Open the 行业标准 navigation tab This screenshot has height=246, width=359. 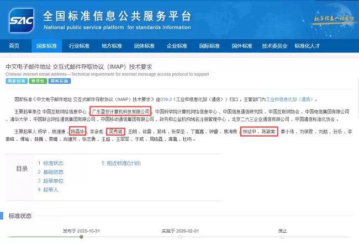[x=80, y=46]
